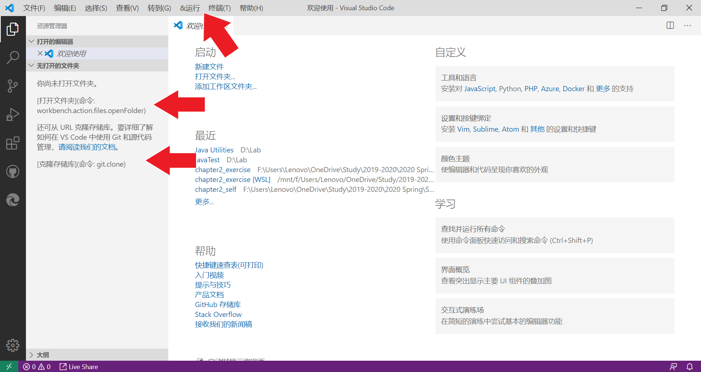Open the Search view in the activity bar
The height and width of the screenshot is (372, 701).
click(13, 57)
